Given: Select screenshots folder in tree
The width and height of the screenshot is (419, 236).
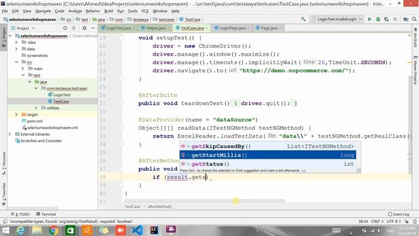Looking at the screenshot, I should pyautogui.click(x=37, y=55).
